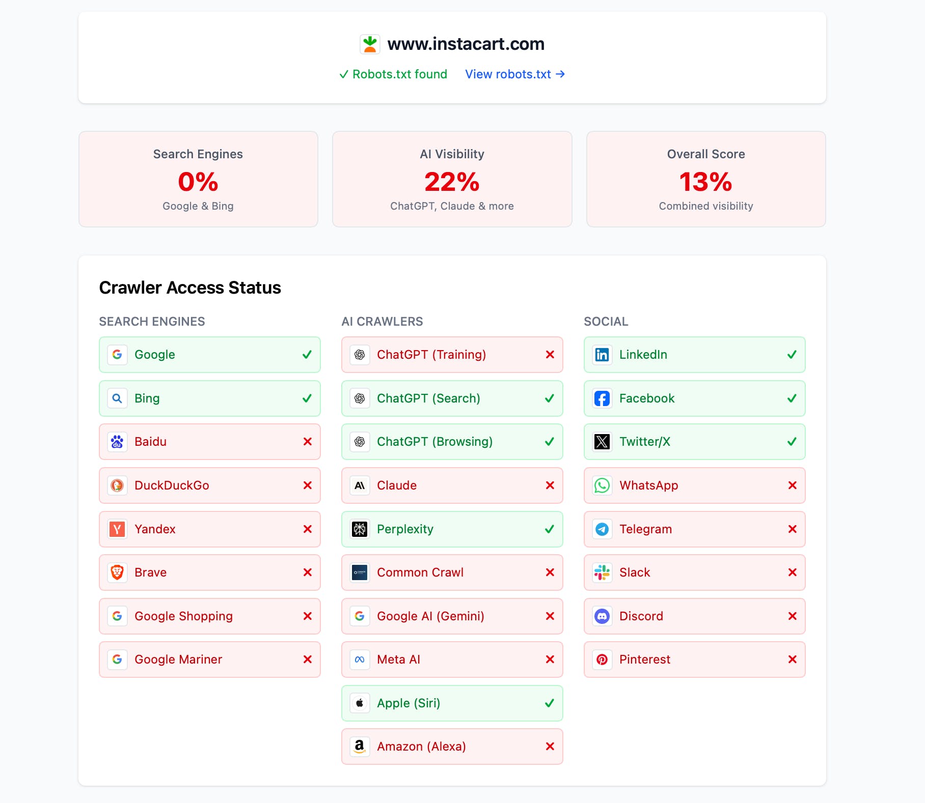Click the Discord label text
The image size is (925, 803).
pos(641,616)
